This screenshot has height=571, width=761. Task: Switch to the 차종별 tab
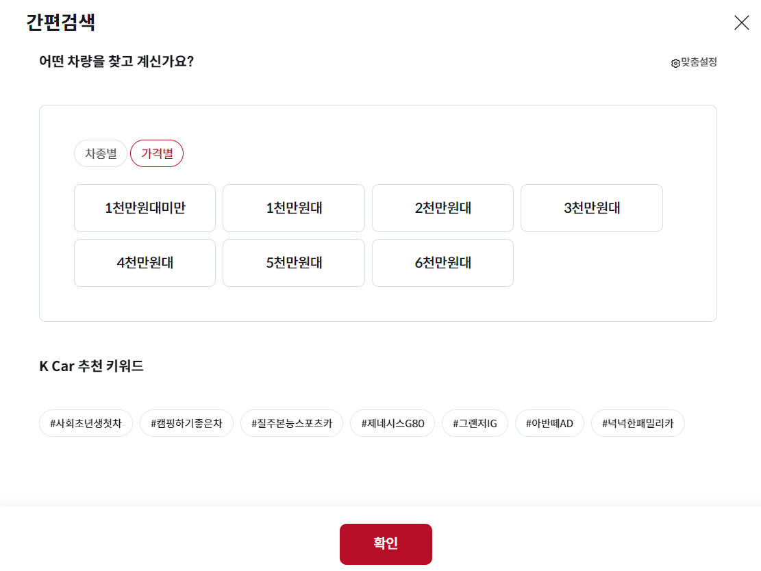pos(100,153)
